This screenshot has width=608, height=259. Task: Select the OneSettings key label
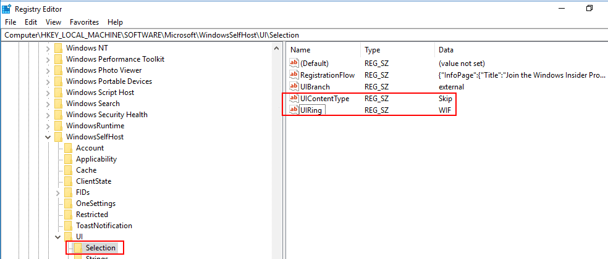(96, 203)
